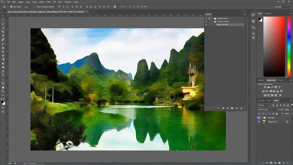Open the Window menu
Screen dimensions: 293x165
click(x=68, y=2)
